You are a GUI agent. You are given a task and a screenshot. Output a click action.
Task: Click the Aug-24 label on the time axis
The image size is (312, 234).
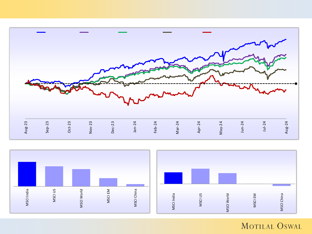coord(286,128)
